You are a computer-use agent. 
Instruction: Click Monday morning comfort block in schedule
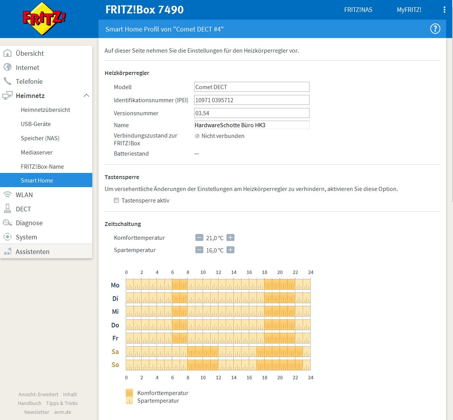(x=180, y=284)
